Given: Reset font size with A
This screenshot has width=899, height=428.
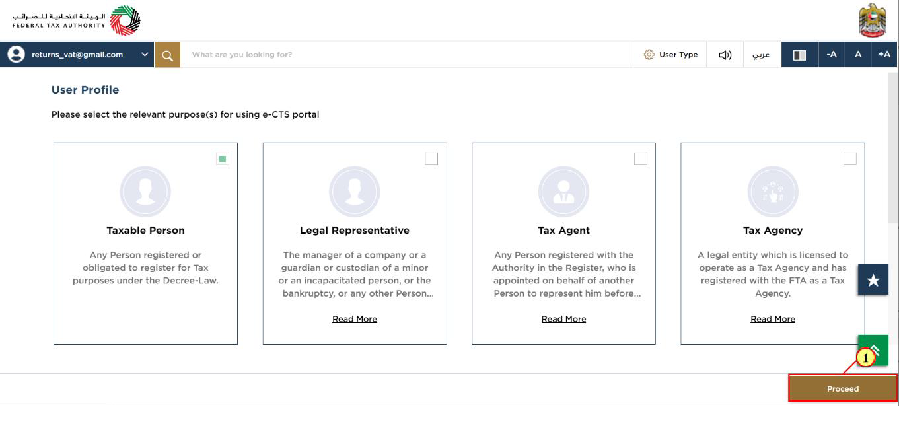Looking at the screenshot, I should [x=858, y=55].
